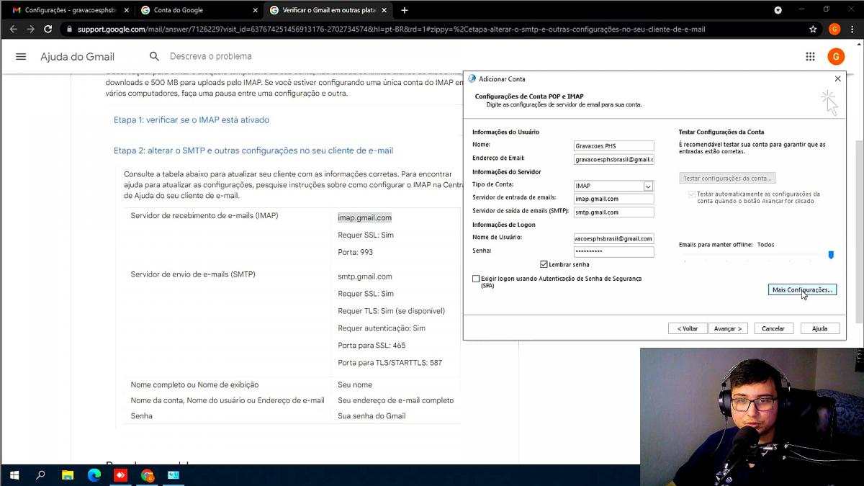
Task: Toggle Testar automaticamente as configurações checkbox
Action: point(692,194)
